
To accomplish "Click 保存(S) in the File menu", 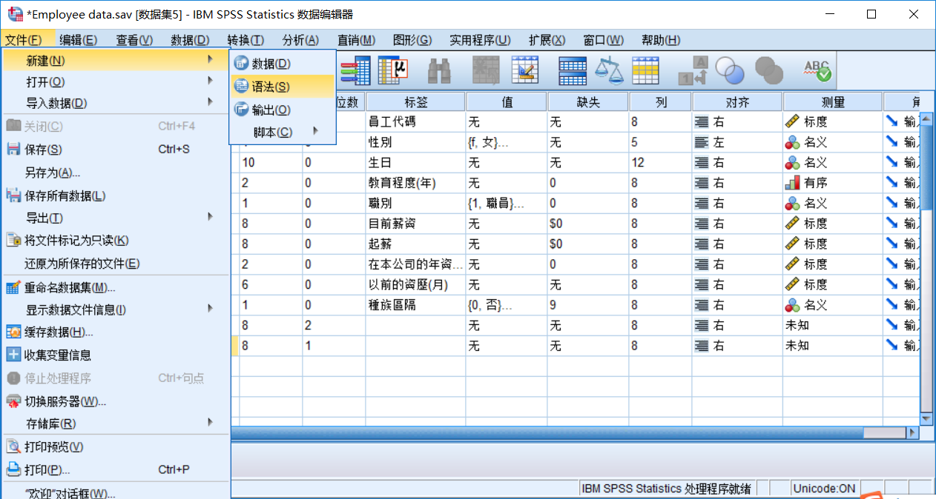I will (115, 150).
